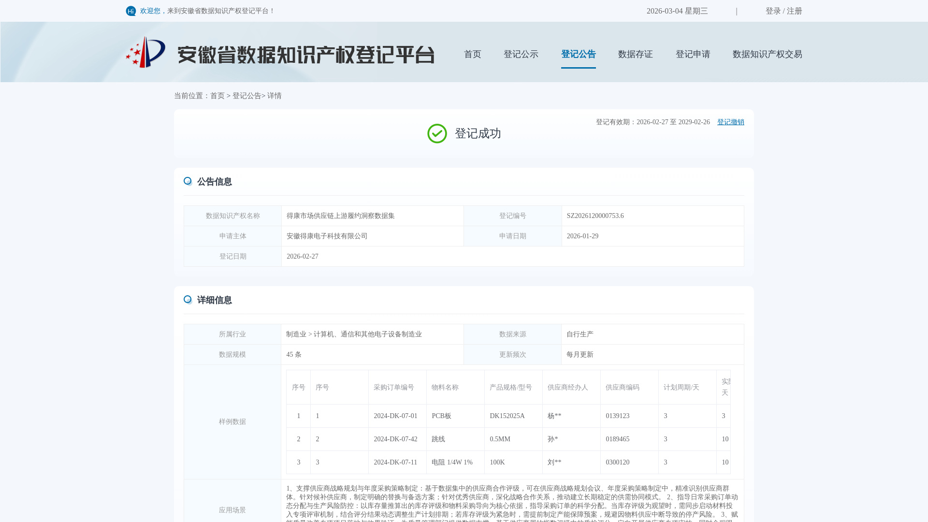
Task: Click the 供应商经办人 column header
Action: (x=568, y=388)
